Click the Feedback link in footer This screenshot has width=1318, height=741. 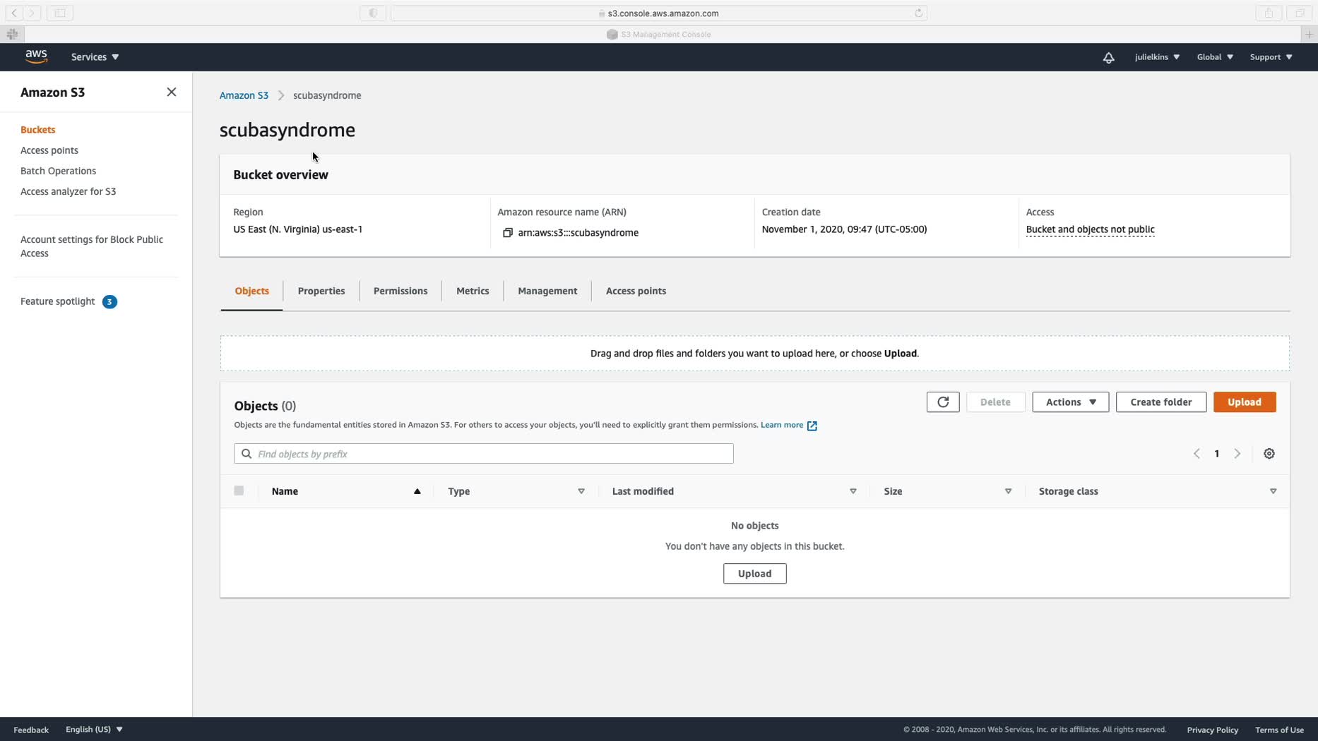tap(31, 730)
